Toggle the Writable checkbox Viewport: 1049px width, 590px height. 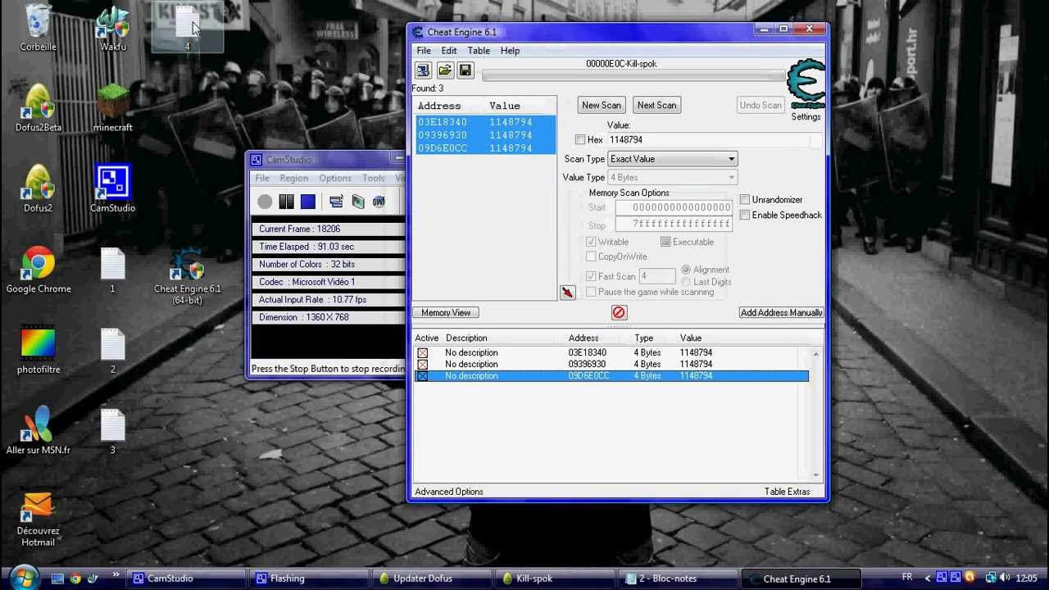coord(591,242)
